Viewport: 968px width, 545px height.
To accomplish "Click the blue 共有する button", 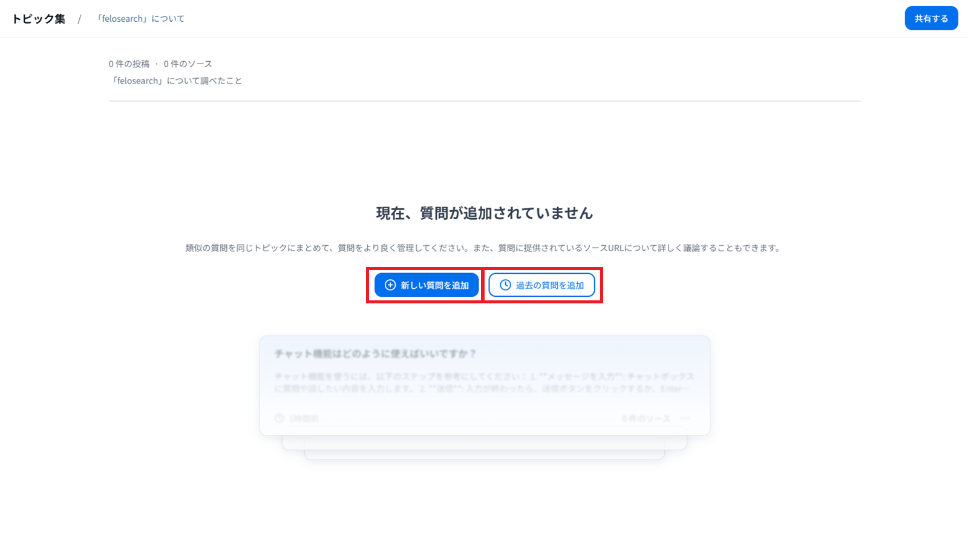I will (x=930, y=18).
